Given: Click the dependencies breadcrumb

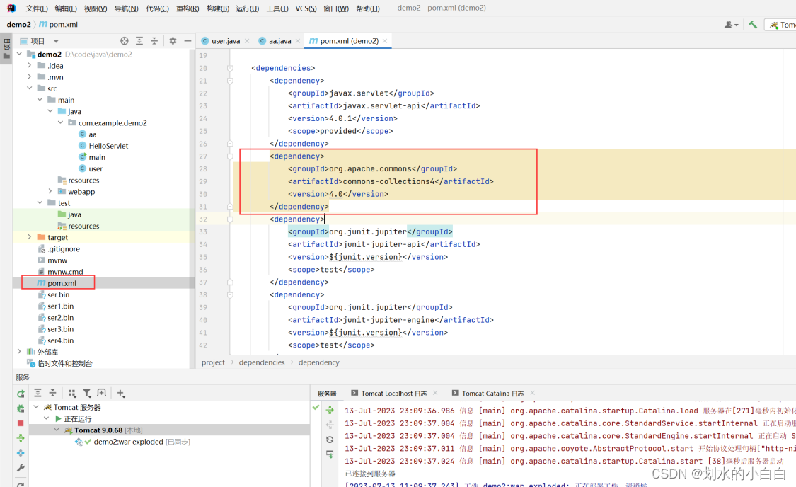Looking at the screenshot, I should [x=262, y=362].
